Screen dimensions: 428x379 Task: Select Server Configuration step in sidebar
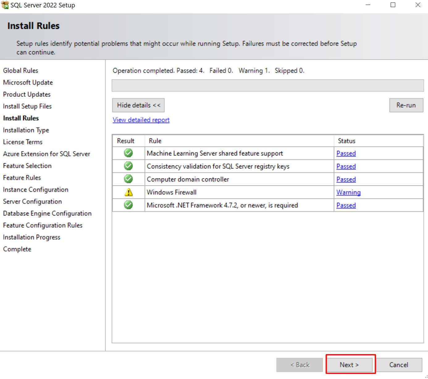[32, 202]
